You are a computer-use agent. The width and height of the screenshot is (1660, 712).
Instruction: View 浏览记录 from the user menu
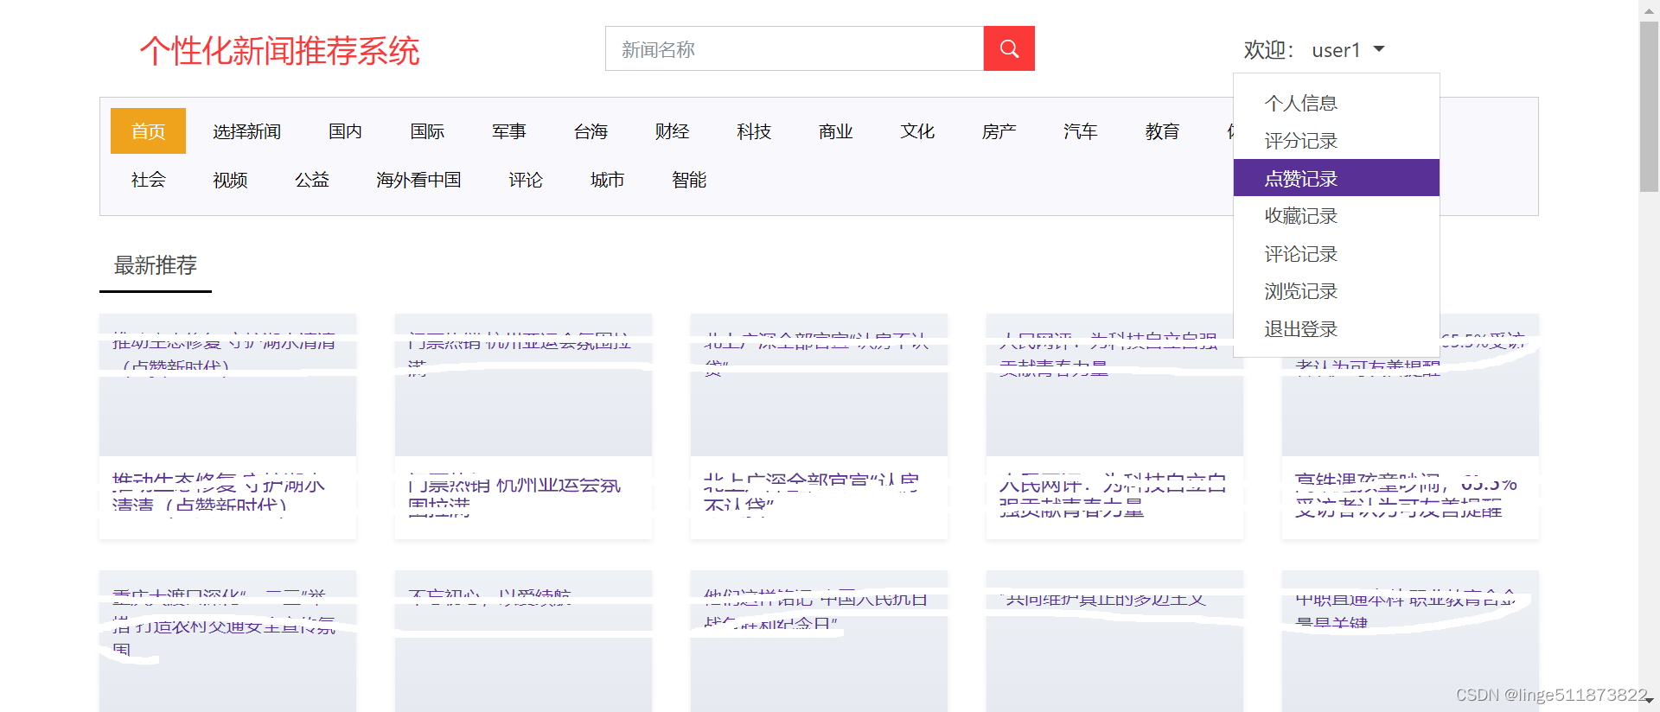(x=1337, y=291)
